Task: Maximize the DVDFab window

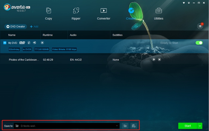Action: click(x=199, y=3)
